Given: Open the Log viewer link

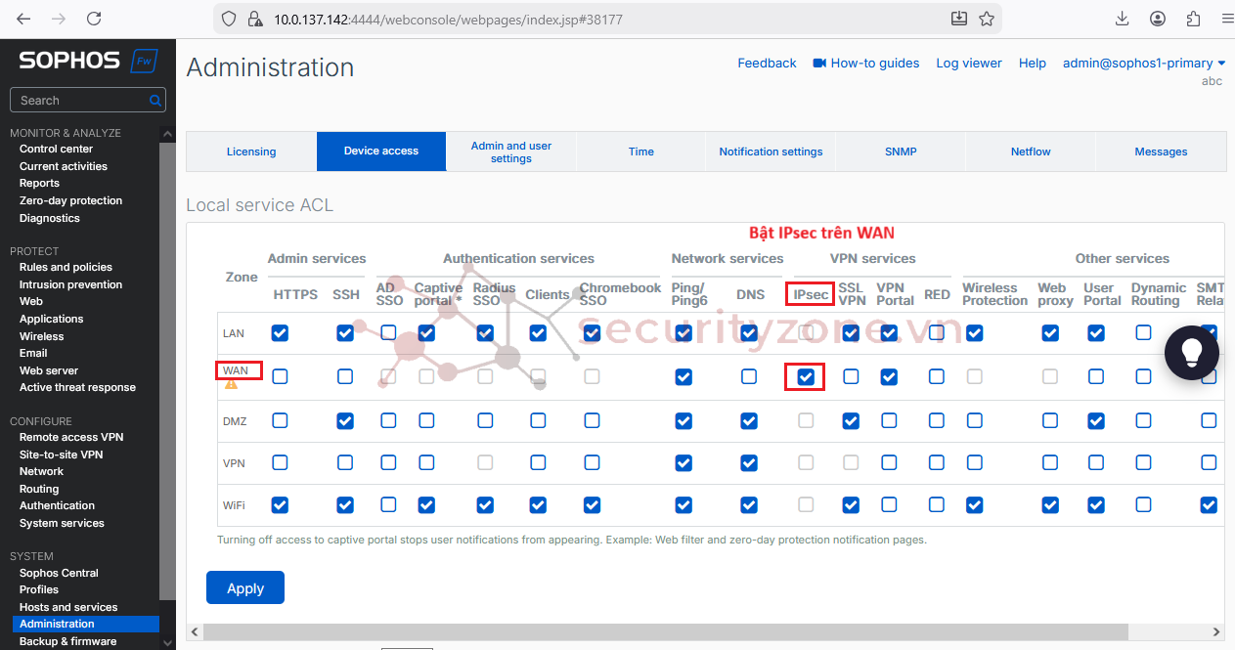Looking at the screenshot, I should point(968,64).
